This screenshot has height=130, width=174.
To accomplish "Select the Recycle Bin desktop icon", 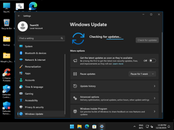I will 7,24.
